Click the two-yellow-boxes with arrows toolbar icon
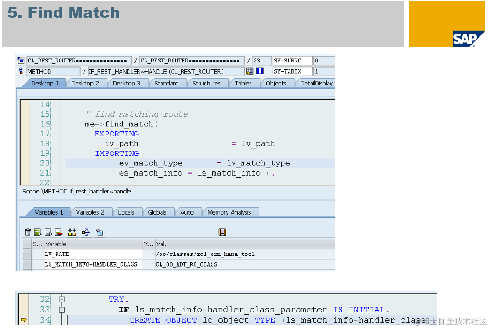This screenshot has width=490, height=329. (72, 232)
